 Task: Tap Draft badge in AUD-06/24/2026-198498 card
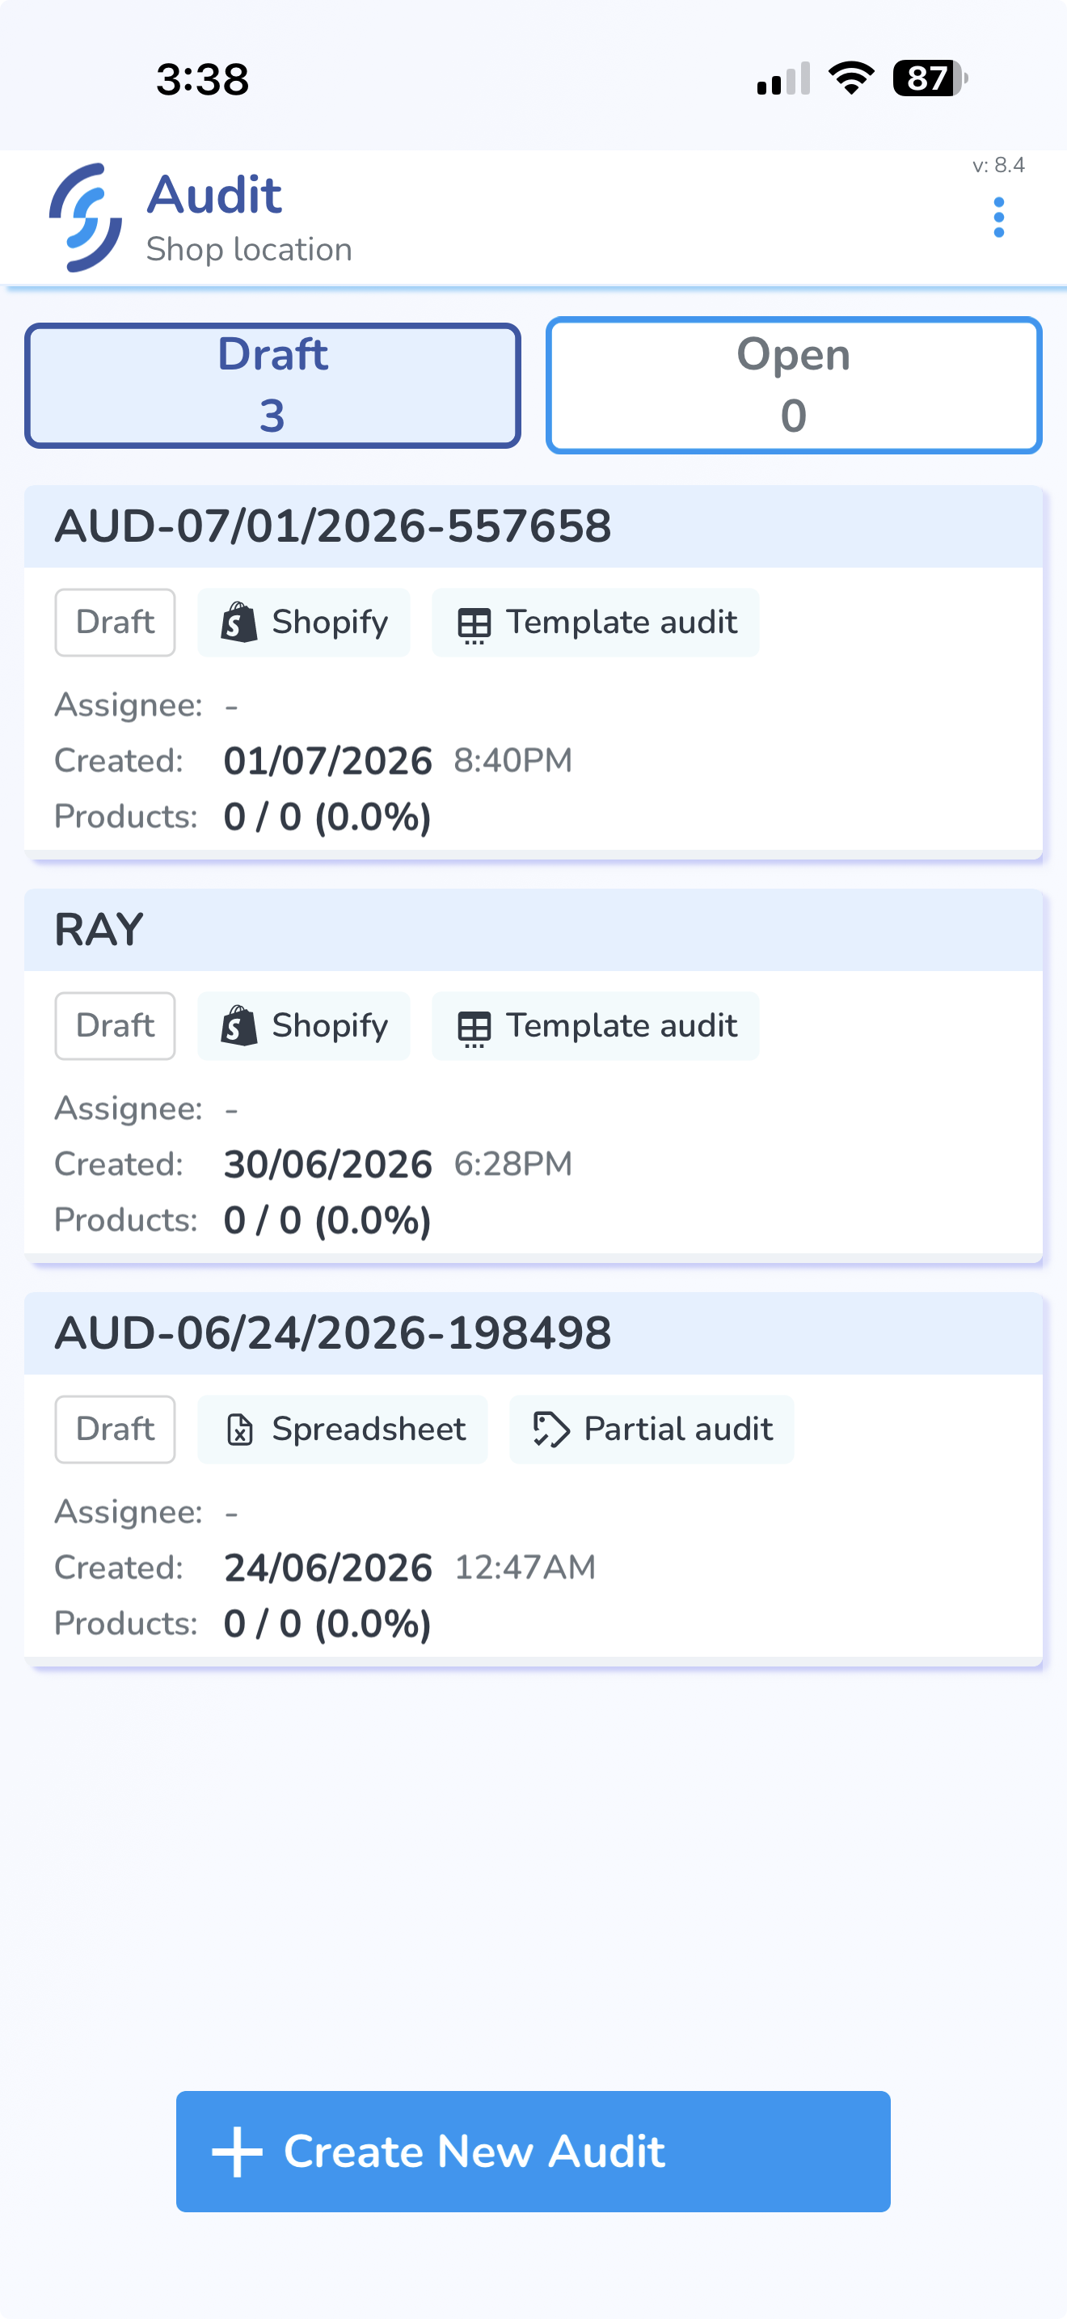[x=115, y=1429]
